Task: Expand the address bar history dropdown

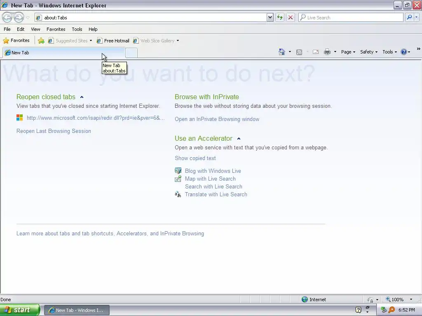Action: click(270, 17)
